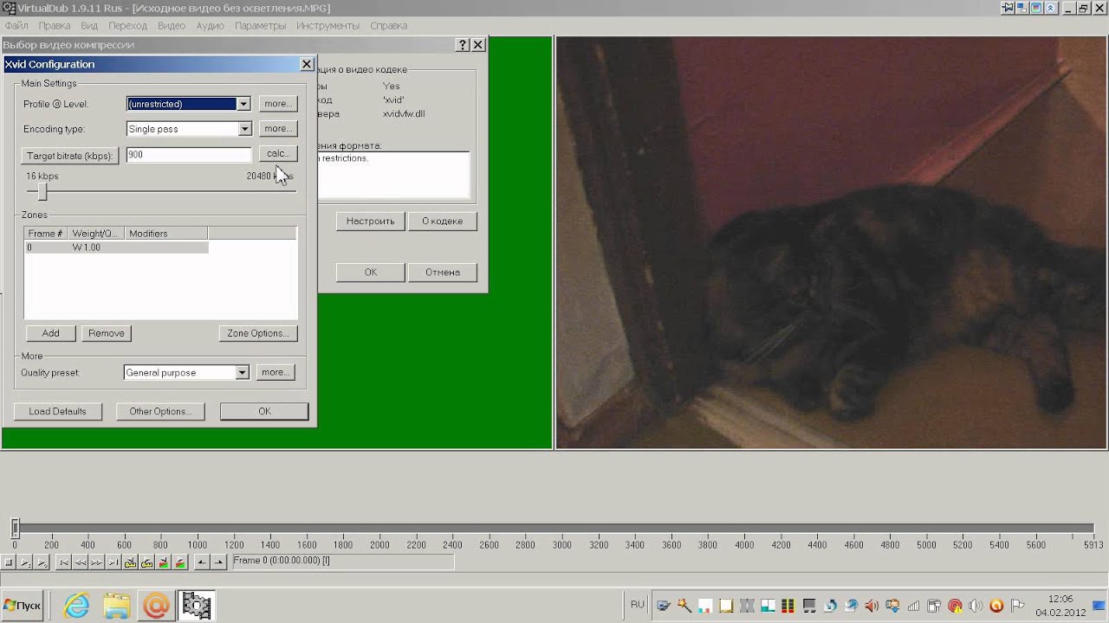Click the timeline position slider handle

click(15, 528)
